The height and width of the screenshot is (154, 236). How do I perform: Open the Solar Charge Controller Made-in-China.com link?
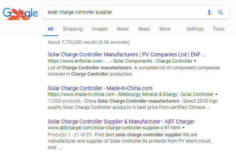(x=100, y=88)
